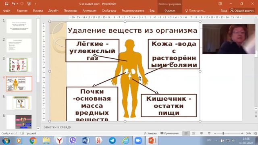Click the Previous Slide double-arrow button
This screenshot has height=145, width=258.
point(256,113)
